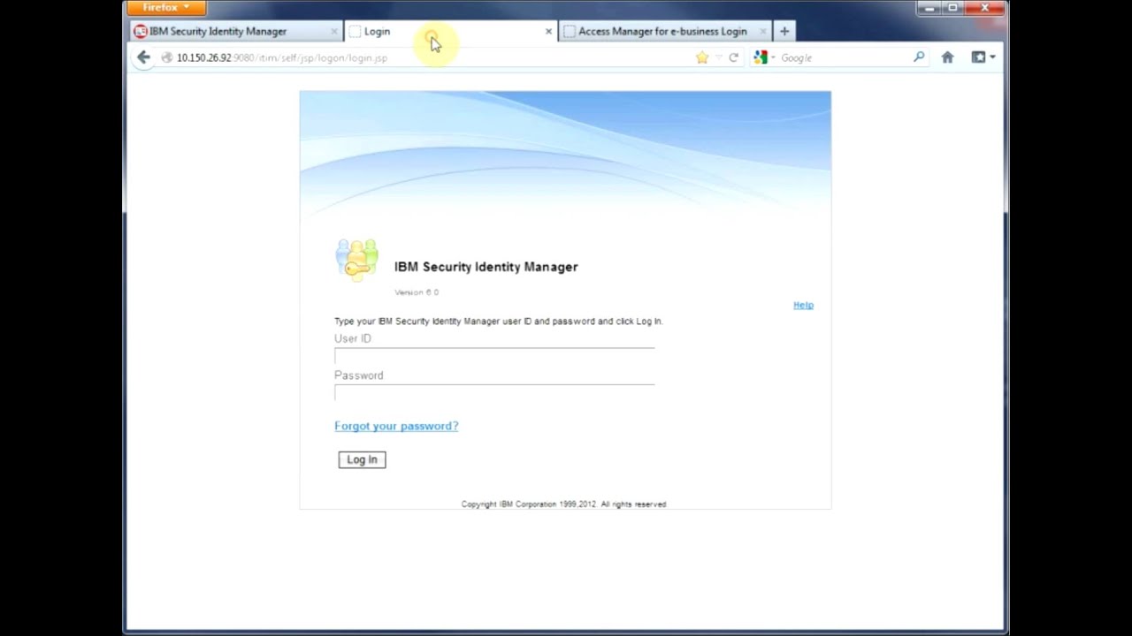Switch to Access Manager for e-business Login tab
Viewport: 1132px width, 636px height.
point(664,31)
